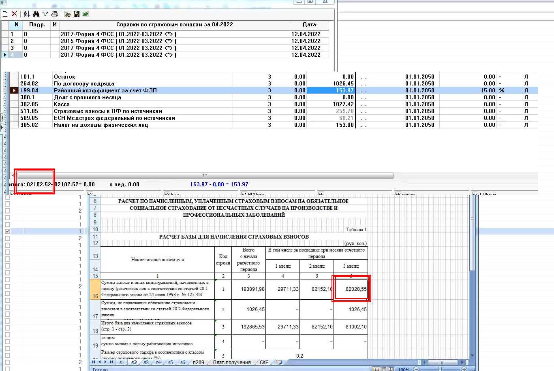This screenshot has width=554, height=371.
Task: Jump to first sheet with the sheet navigation arrow
Action: pos(94,362)
